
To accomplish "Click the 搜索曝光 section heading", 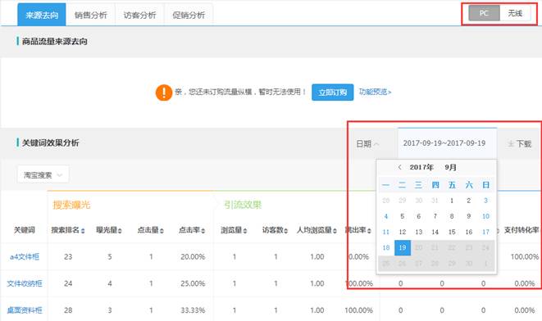I will 71,205.
